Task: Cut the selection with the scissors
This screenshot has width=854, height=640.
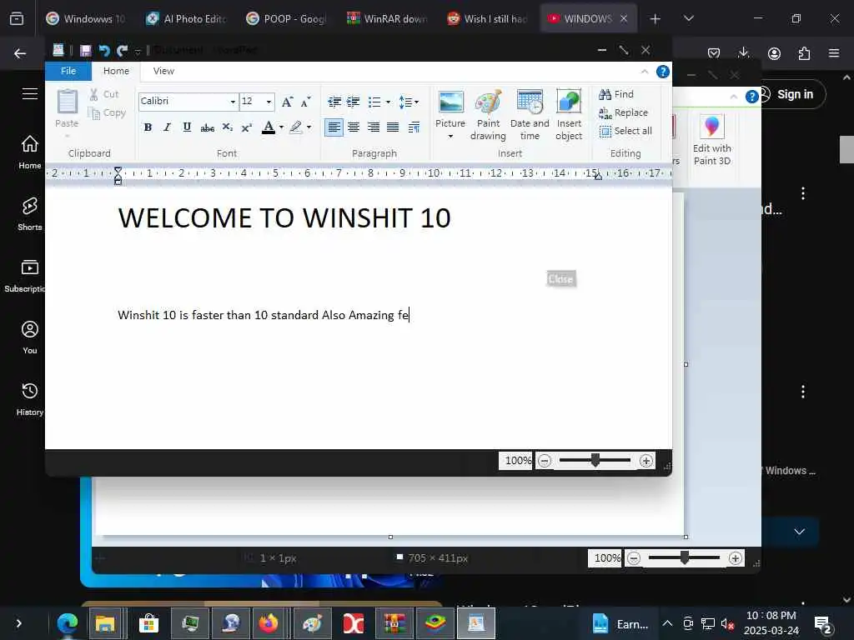Action: pyautogui.click(x=104, y=94)
